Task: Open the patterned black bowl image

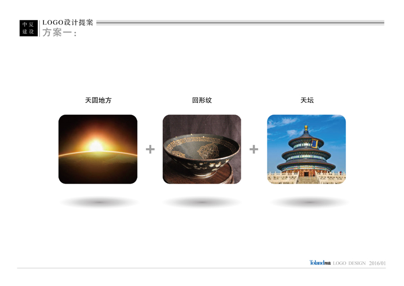Action: [201, 149]
